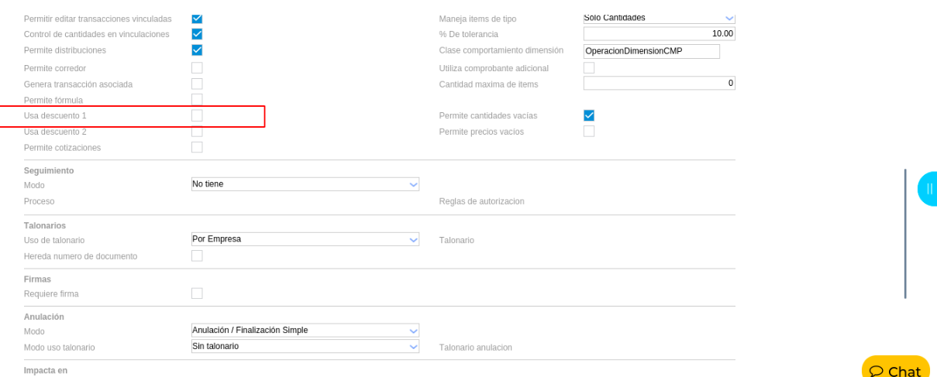Image resolution: width=937 pixels, height=377 pixels.
Task: Click the % De tolerancia input field
Action: [660, 34]
